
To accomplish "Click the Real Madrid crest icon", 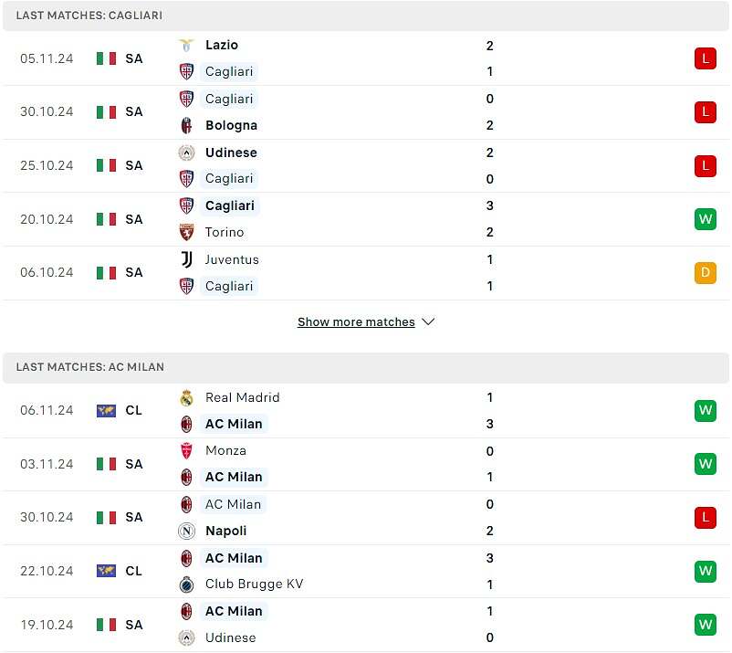I will (x=186, y=398).
